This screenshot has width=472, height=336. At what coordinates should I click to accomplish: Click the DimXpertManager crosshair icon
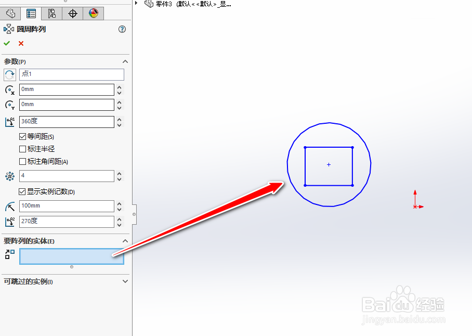[x=72, y=13]
